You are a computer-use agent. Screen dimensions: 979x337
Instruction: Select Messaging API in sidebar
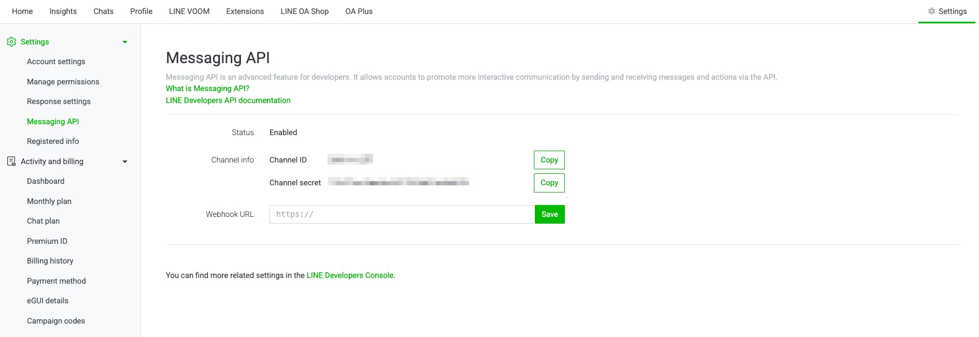click(x=53, y=122)
